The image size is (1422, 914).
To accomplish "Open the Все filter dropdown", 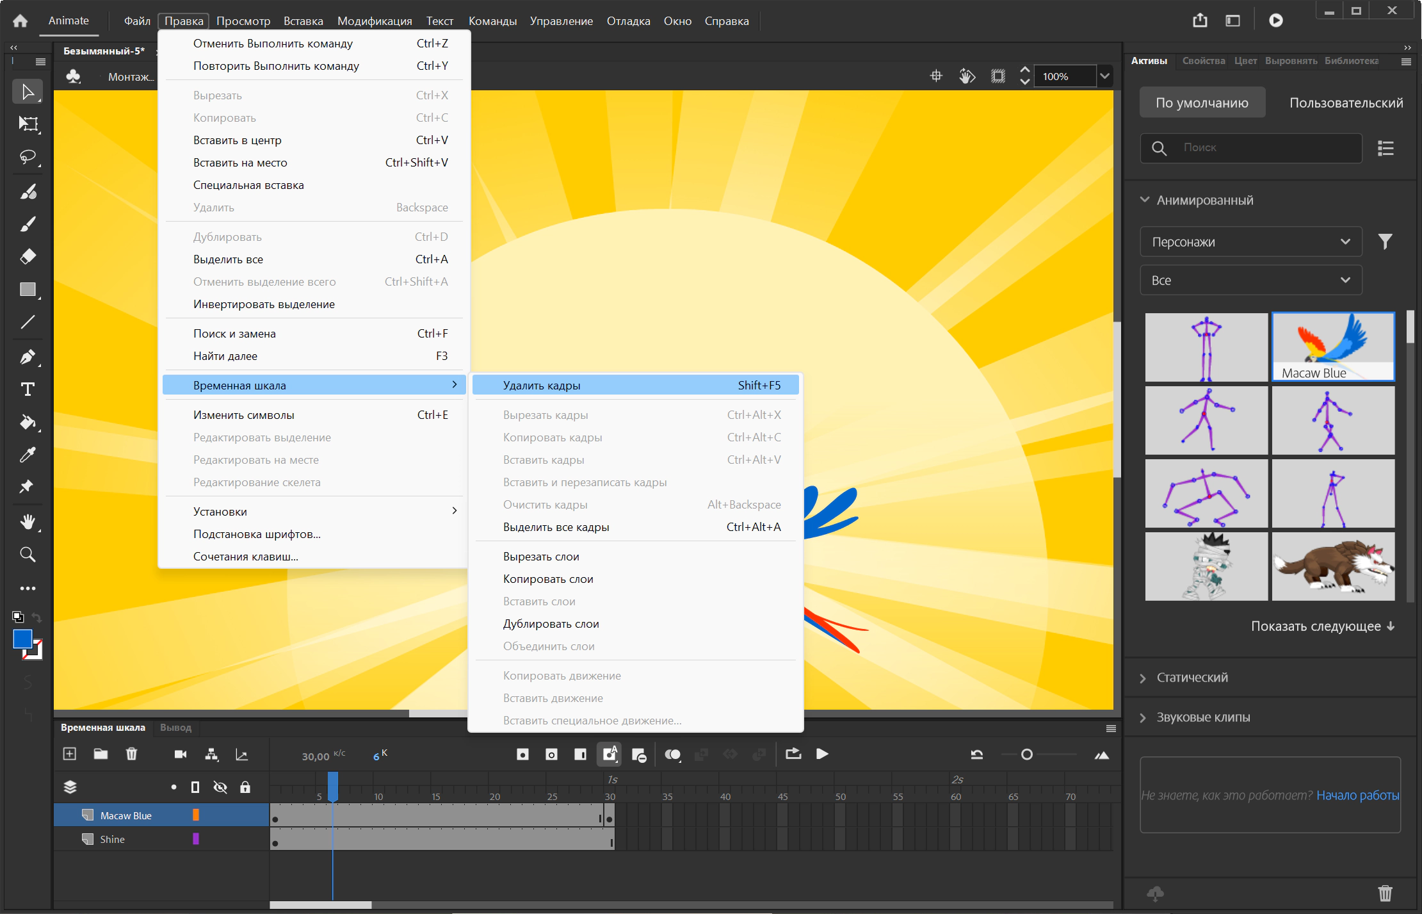I will click(1250, 280).
